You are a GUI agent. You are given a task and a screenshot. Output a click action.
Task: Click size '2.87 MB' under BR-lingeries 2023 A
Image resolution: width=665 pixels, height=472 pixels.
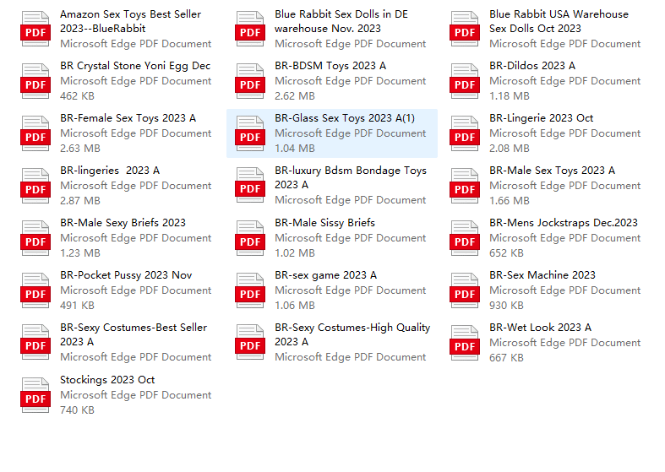pos(80,201)
